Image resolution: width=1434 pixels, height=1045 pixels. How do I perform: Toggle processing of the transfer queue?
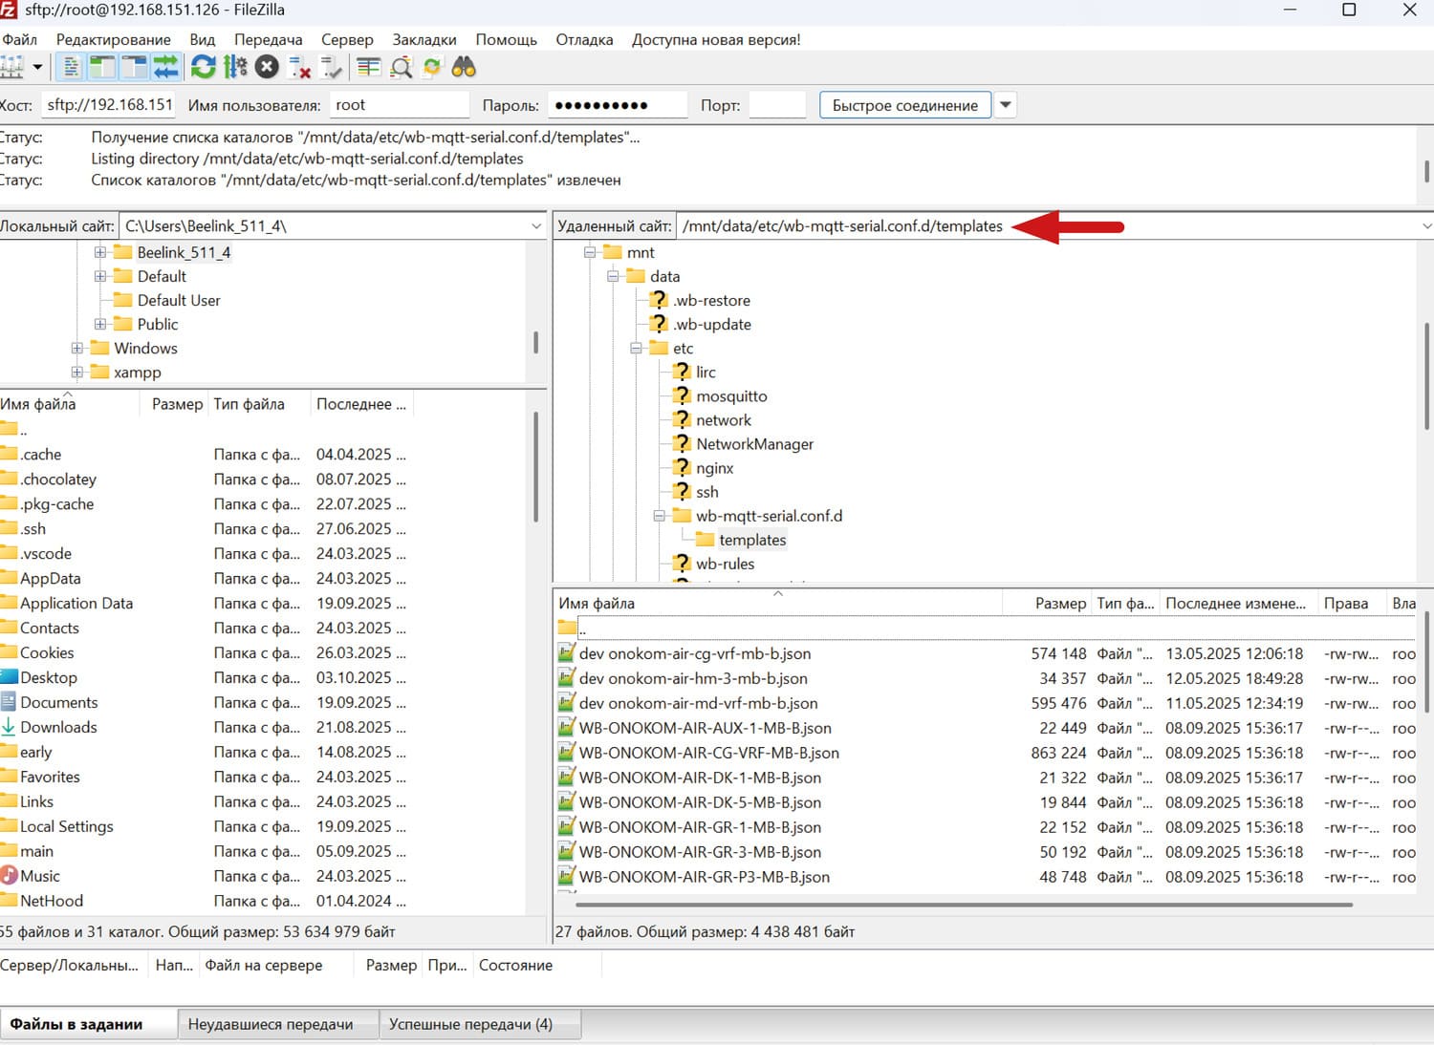pyautogui.click(x=235, y=67)
